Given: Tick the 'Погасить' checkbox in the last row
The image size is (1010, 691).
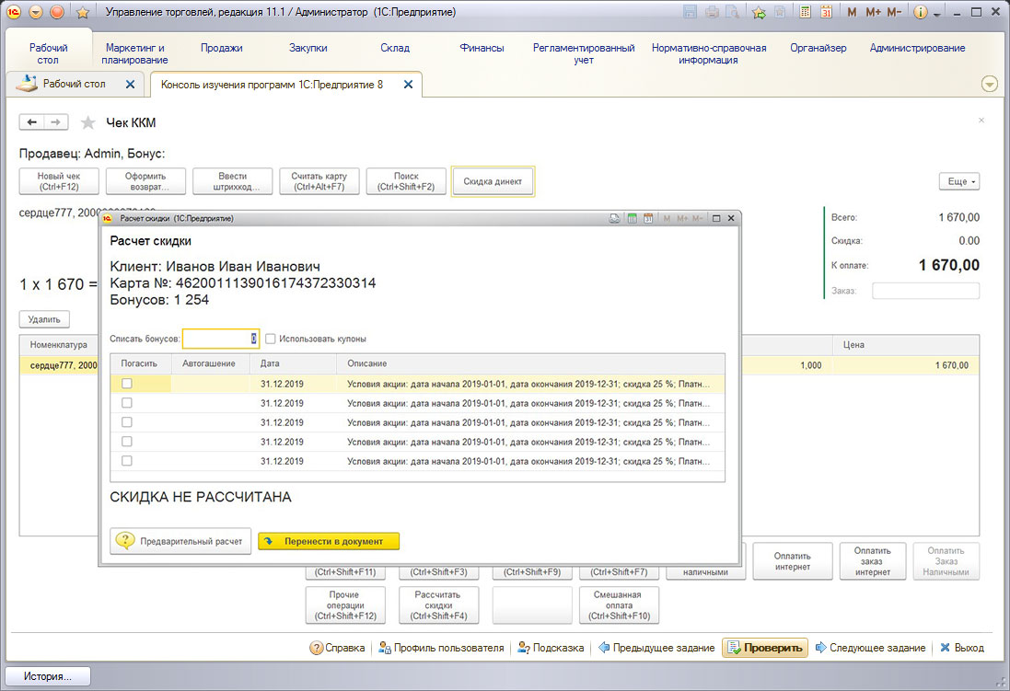Looking at the screenshot, I should 127,461.
